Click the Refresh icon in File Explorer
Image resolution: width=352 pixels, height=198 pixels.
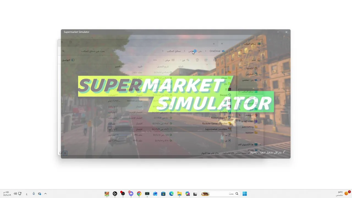(232, 51)
